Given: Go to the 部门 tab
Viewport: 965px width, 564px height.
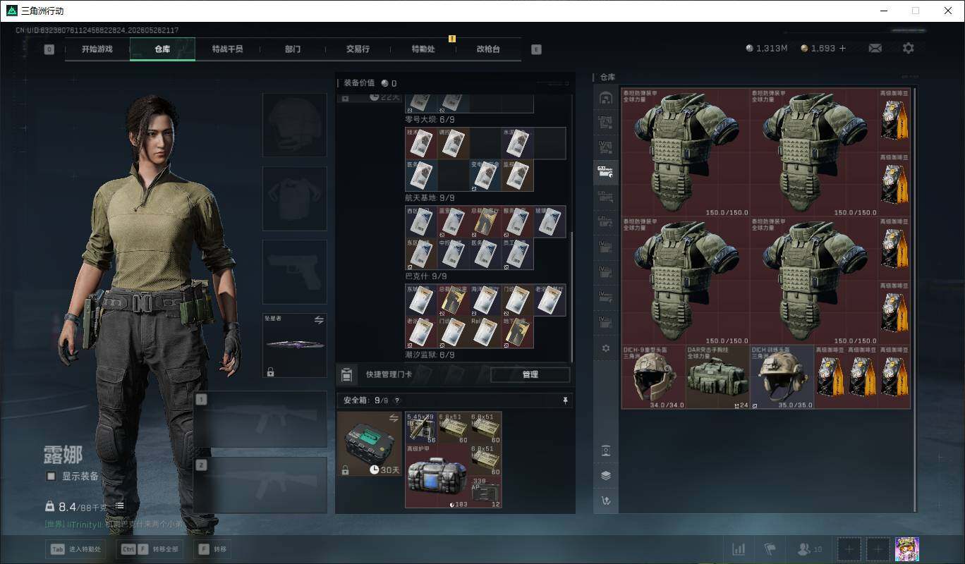Looking at the screenshot, I should click(x=293, y=49).
